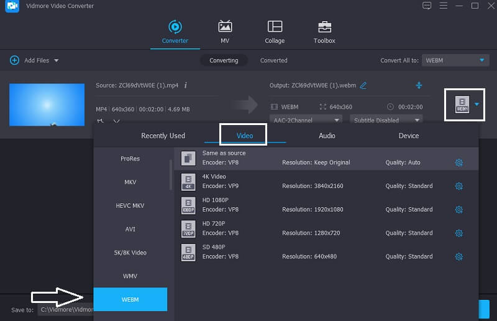
Task: Open the Toolbox tab
Action: (x=324, y=32)
